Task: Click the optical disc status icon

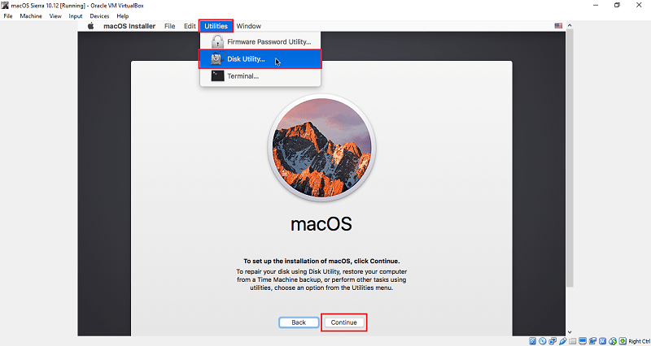Action: (x=542, y=341)
